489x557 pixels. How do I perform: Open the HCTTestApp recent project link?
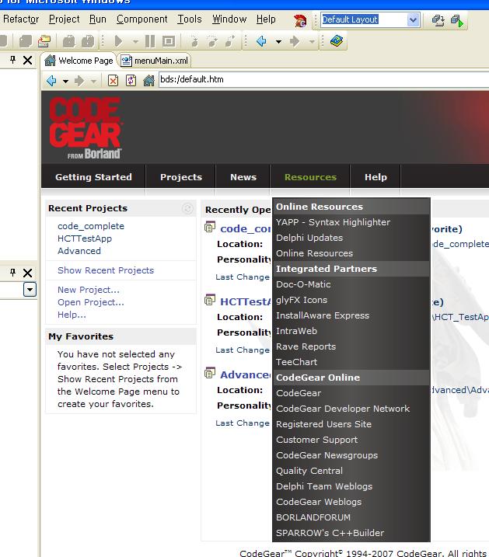[84, 238]
